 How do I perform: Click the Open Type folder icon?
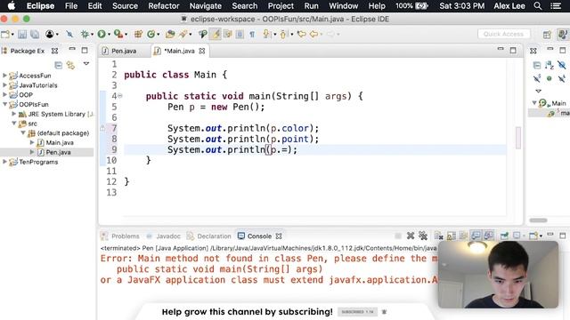(170, 34)
